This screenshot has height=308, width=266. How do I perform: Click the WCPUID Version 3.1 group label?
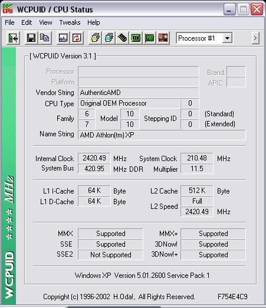pos(63,56)
